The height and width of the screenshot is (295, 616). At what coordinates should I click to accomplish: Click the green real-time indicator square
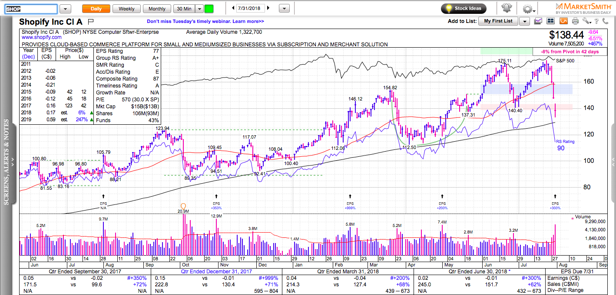click(209, 9)
